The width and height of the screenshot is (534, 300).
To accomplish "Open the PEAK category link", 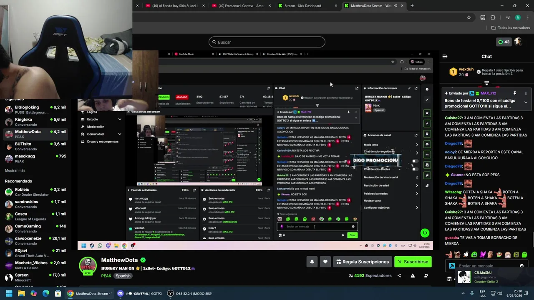I will 106,276.
